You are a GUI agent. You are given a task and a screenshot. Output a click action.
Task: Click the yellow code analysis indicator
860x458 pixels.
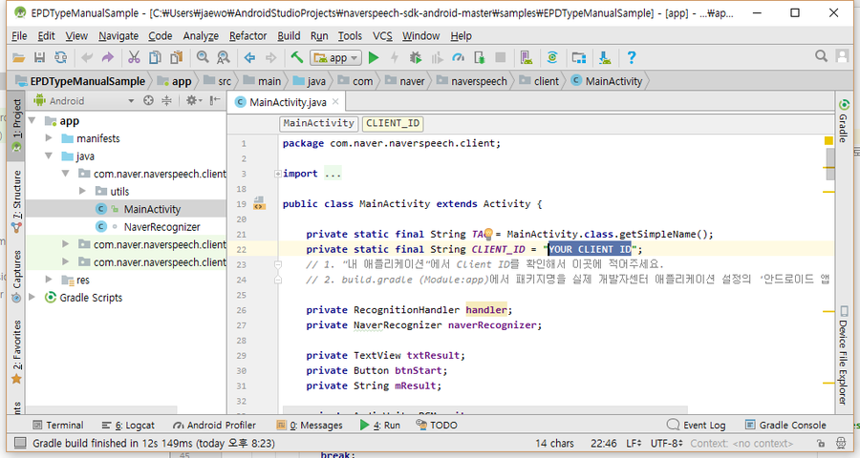[828, 141]
